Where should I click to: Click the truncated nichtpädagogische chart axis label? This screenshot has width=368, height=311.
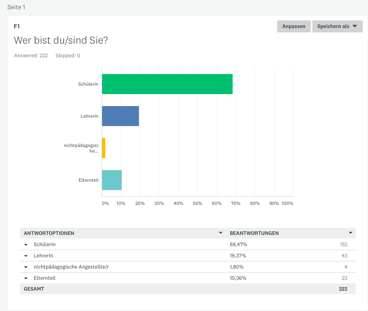(x=81, y=148)
